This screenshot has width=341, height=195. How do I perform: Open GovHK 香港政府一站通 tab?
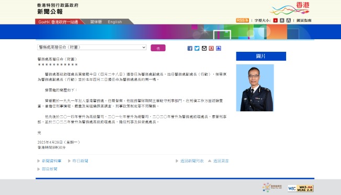(58, 22)
